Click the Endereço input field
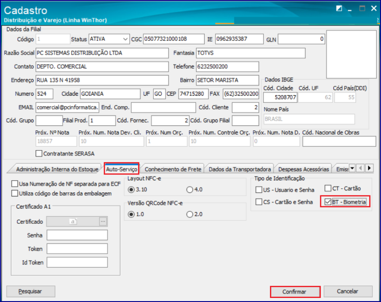This screenshot has height=302, width=381. tap(102, 80)
